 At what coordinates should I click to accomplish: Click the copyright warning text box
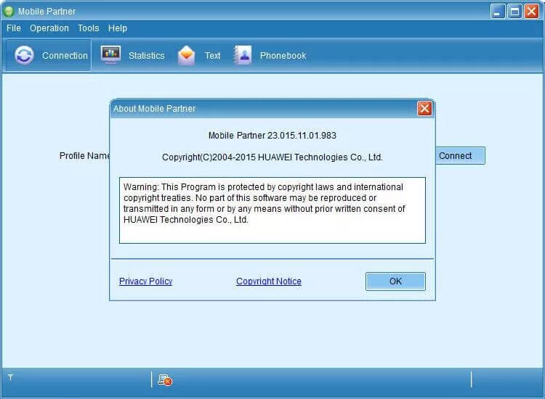click(x=272, y=210)
